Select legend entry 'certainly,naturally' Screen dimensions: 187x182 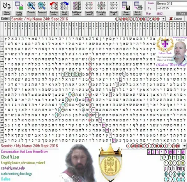pyautogui.click(x=13, y=168)
